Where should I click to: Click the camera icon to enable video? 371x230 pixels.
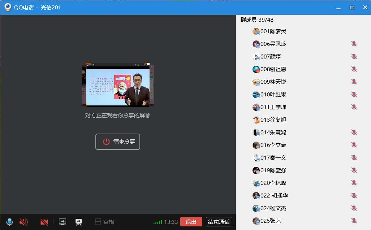pos(44,222)
